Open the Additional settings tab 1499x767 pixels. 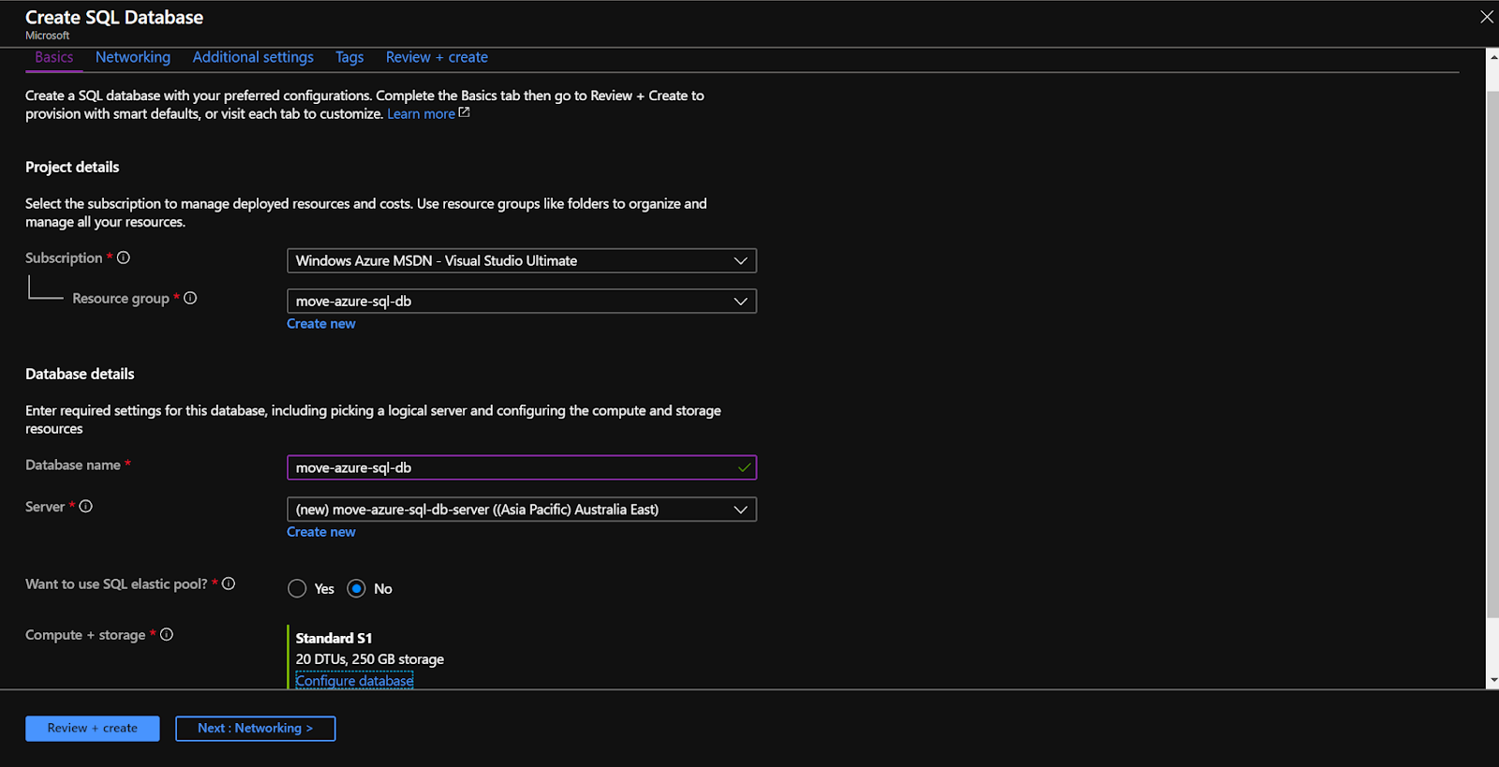[x=253, y=57]
